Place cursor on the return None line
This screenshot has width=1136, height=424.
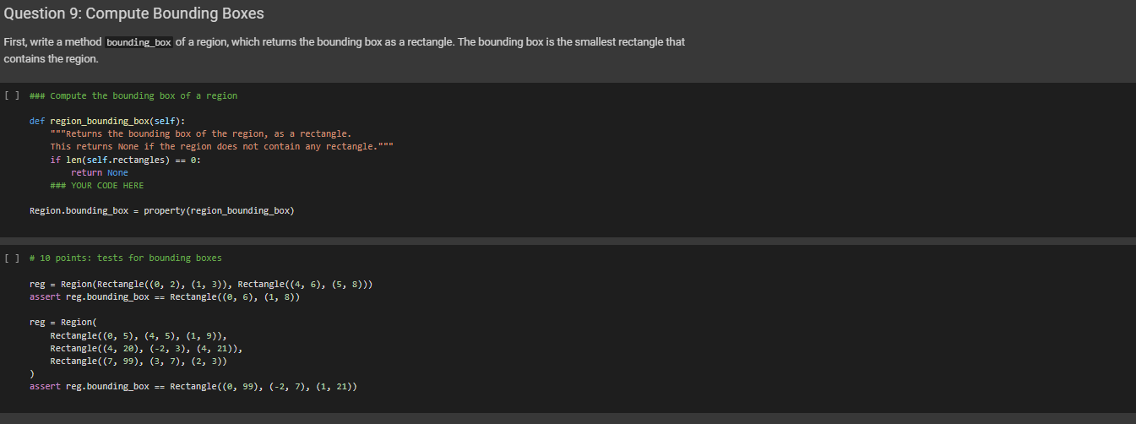pyautogui.click(x=100, y=172)
